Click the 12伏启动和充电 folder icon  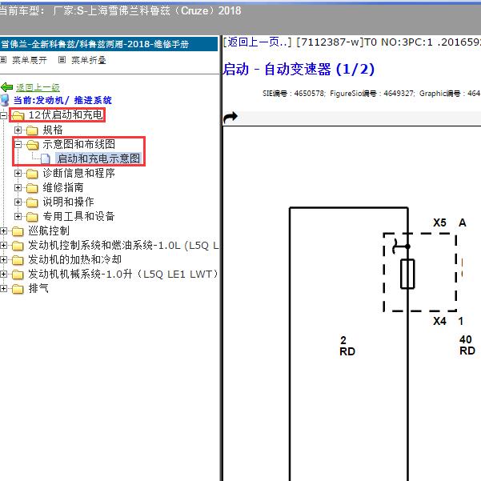18,116
